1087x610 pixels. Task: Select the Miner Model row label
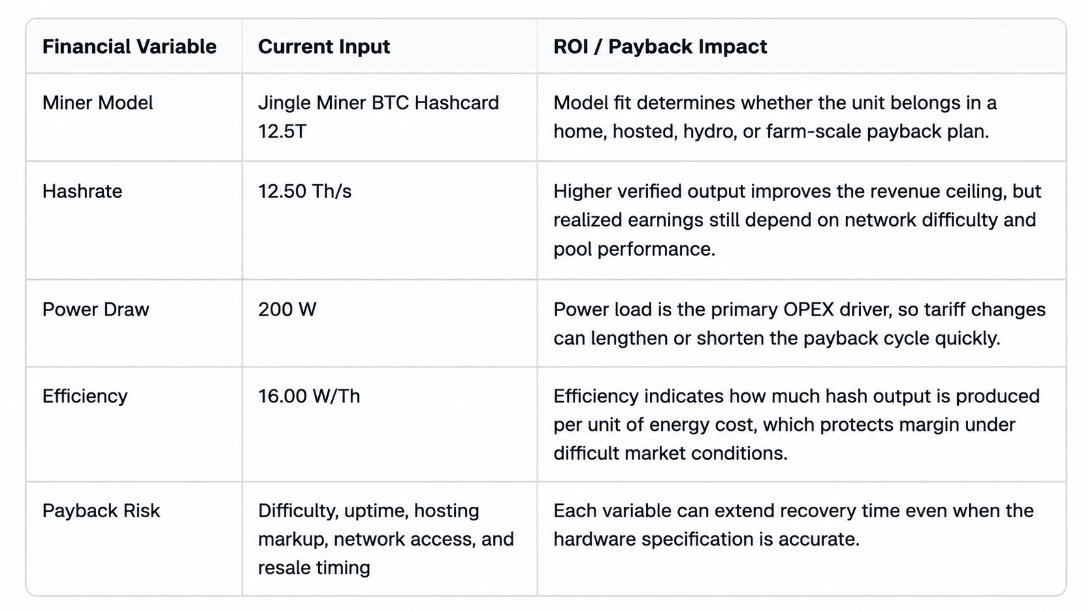pyautogui.click(x=97, y=103)
